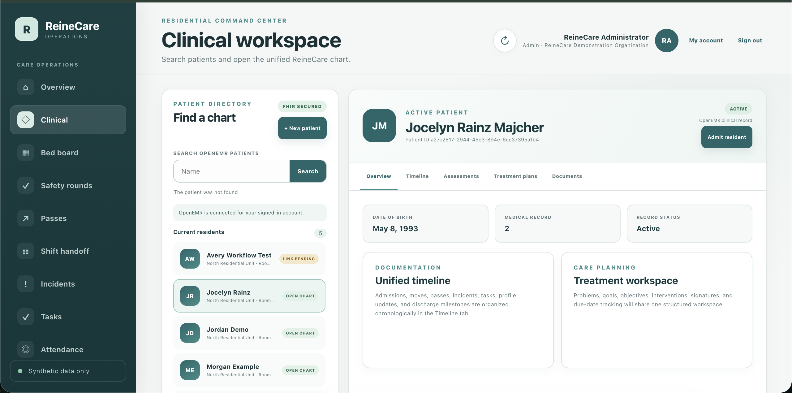Open the My account link

pos(706,41)
